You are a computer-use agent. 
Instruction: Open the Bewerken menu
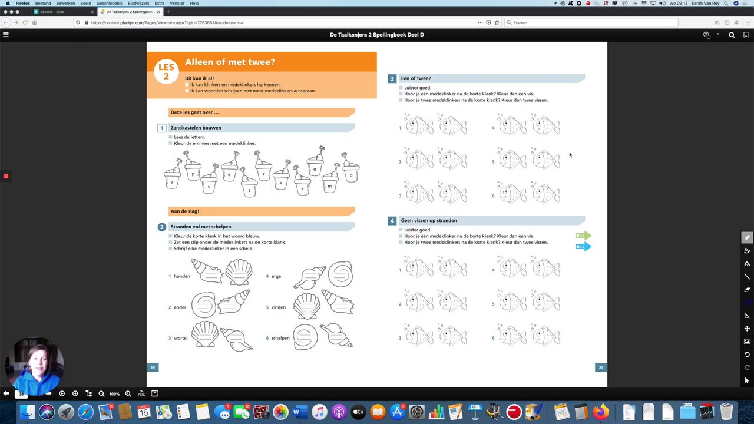pyautogui.click(x=65, y=3)
